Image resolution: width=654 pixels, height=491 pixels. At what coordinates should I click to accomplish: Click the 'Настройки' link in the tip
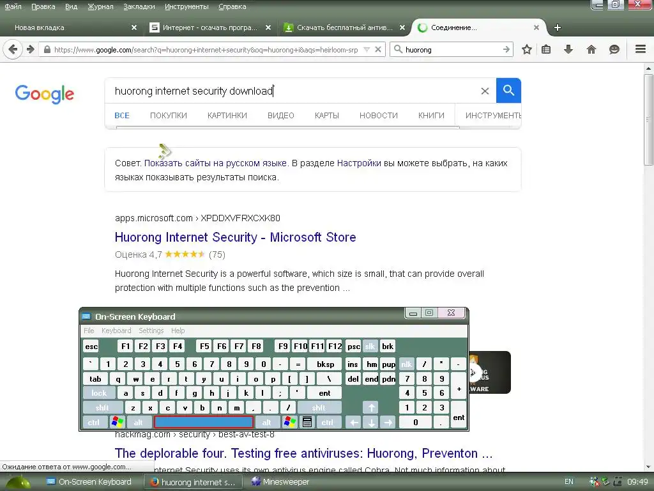click(359, 163)
